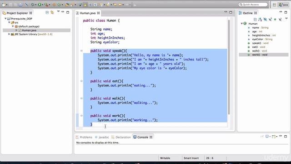Click the editor vertical scrollbar
This screenshot has height=164, width=291.
[229, 67]
